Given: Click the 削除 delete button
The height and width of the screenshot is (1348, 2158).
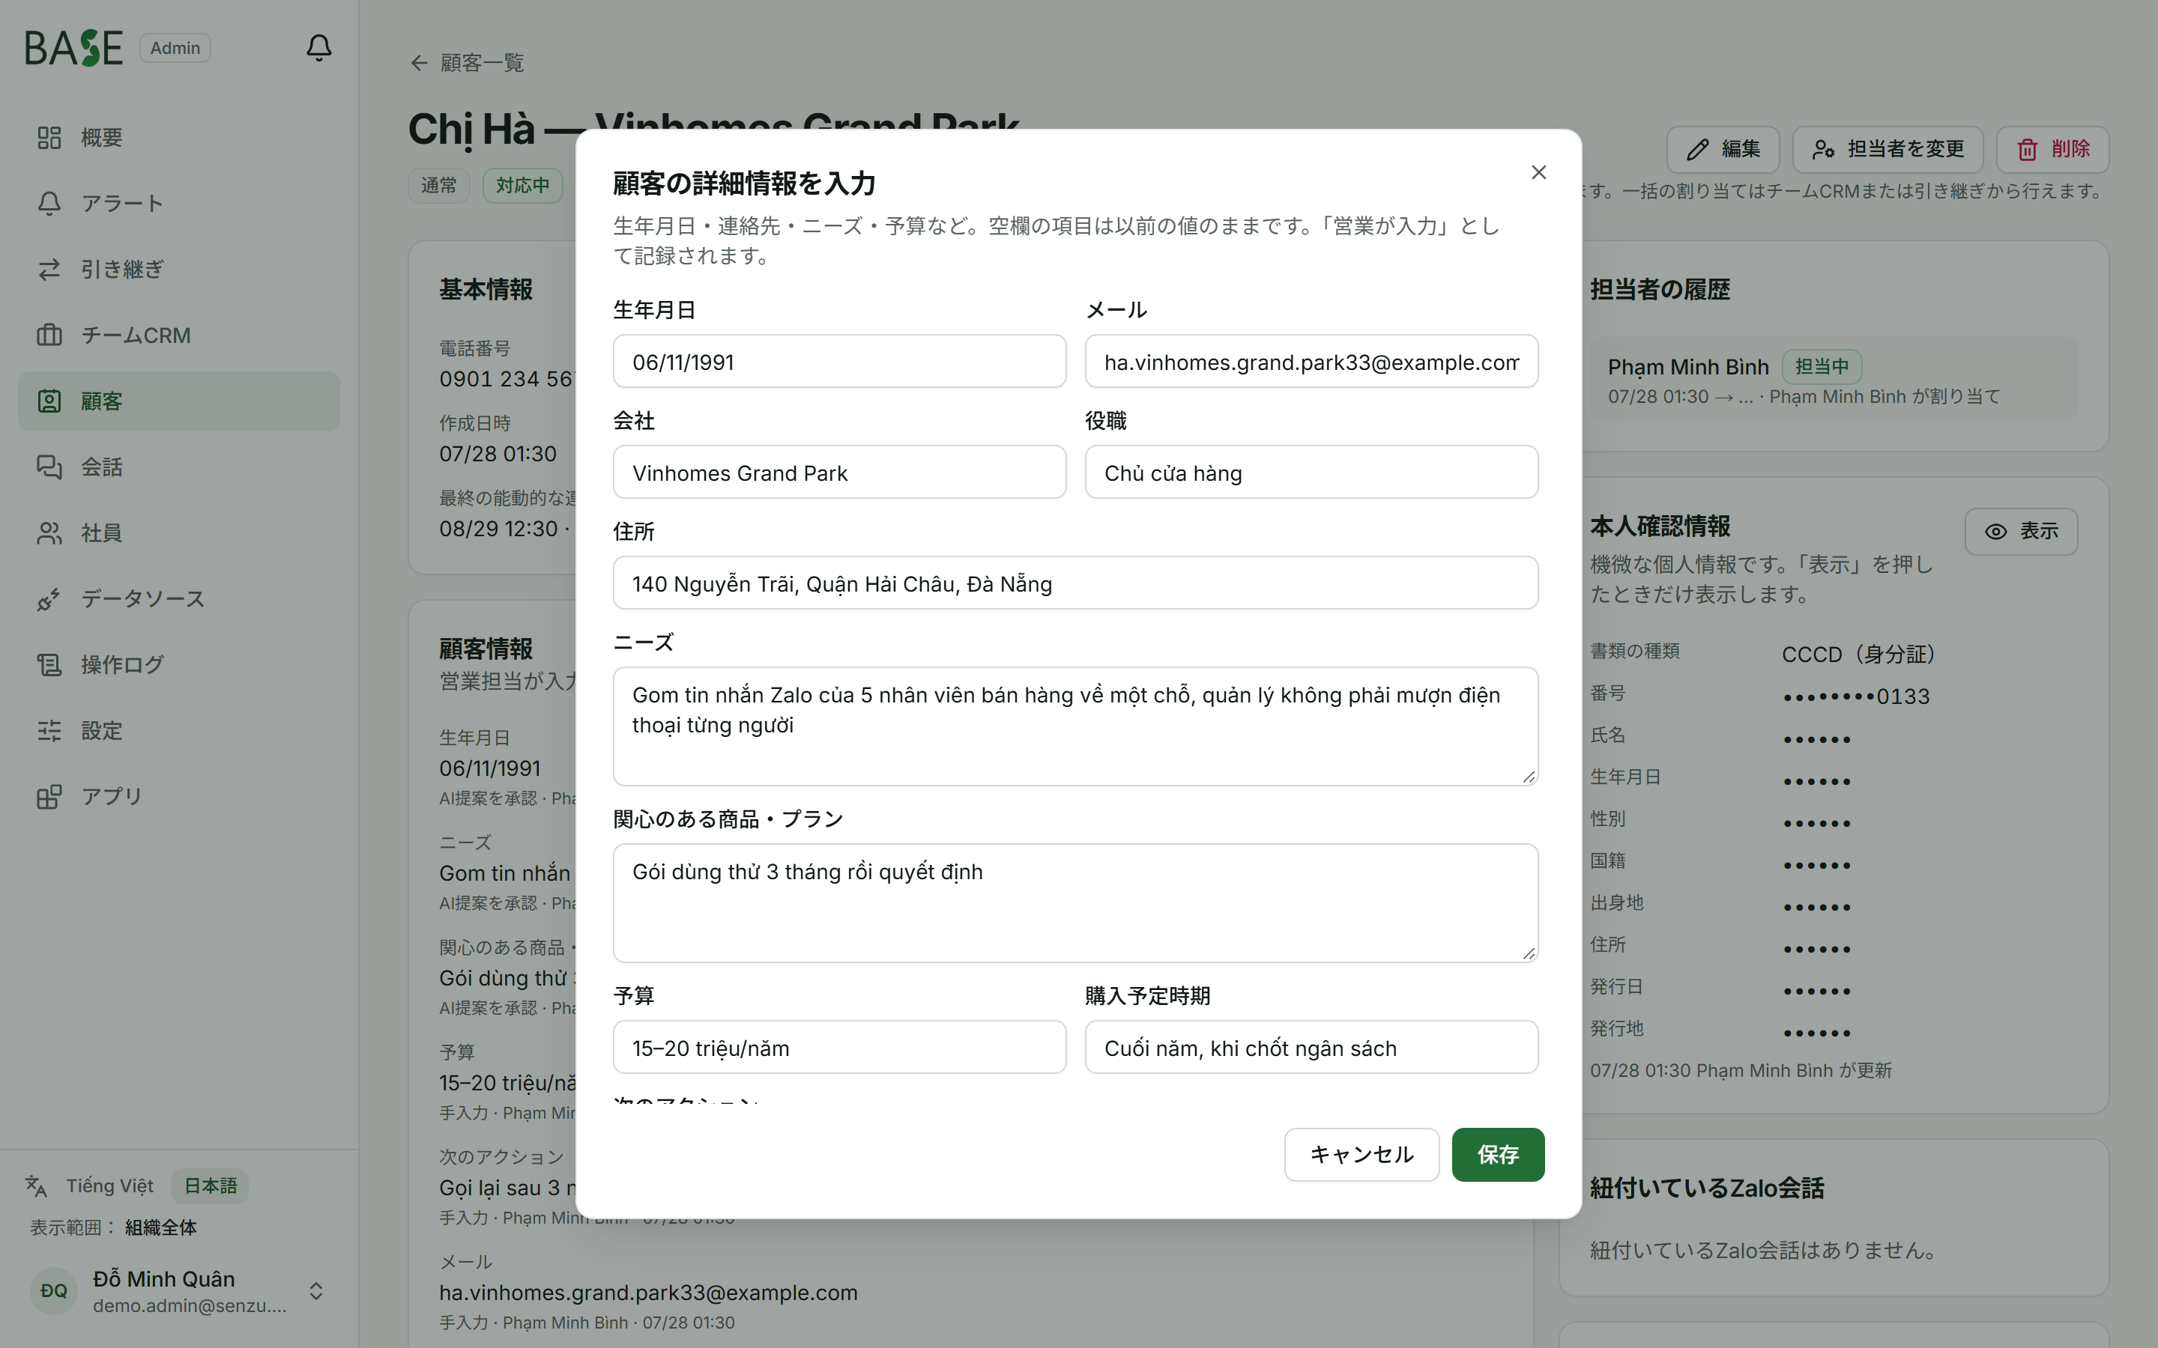Looking at the screenshot, I should click(2052, 149).
